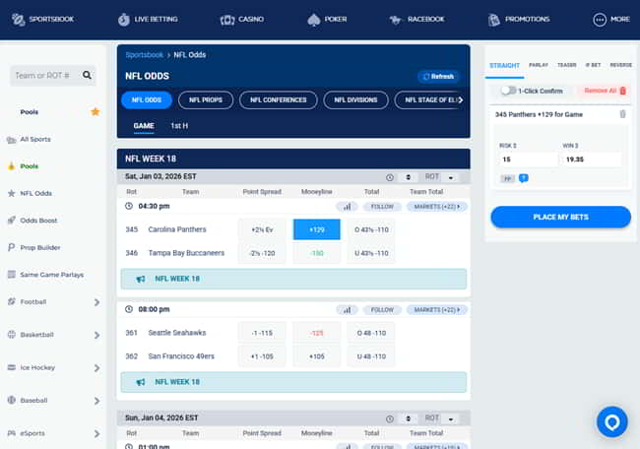The image size is (640, 449).
Task: Click FOLLOW for the 04:30 pm game
Action: click(x=382, y=207)
